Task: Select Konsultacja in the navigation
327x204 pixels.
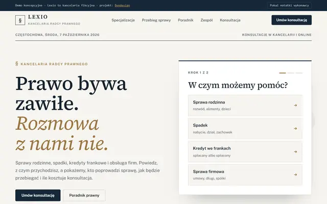Action: point(230,20)
